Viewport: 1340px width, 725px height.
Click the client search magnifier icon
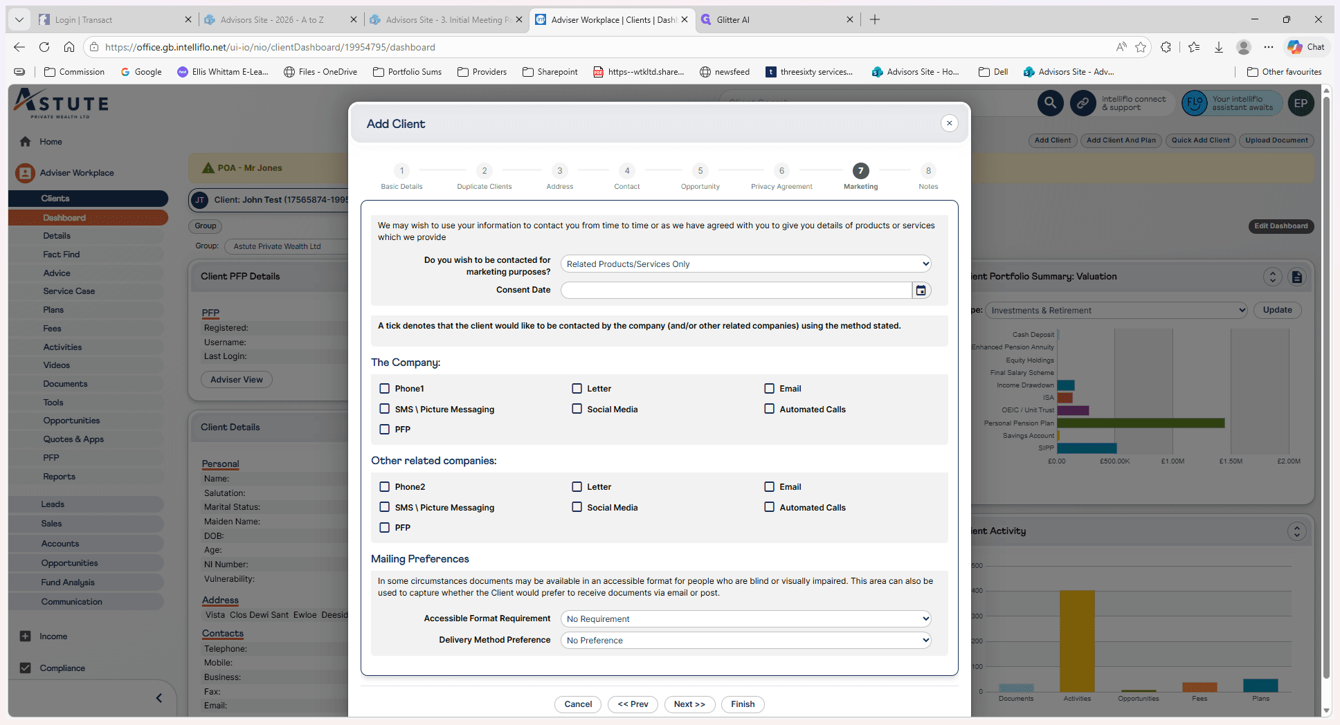[x=1050, y=103]
